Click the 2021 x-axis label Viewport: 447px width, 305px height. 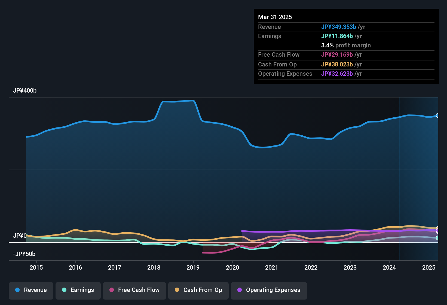coord(272,267)
